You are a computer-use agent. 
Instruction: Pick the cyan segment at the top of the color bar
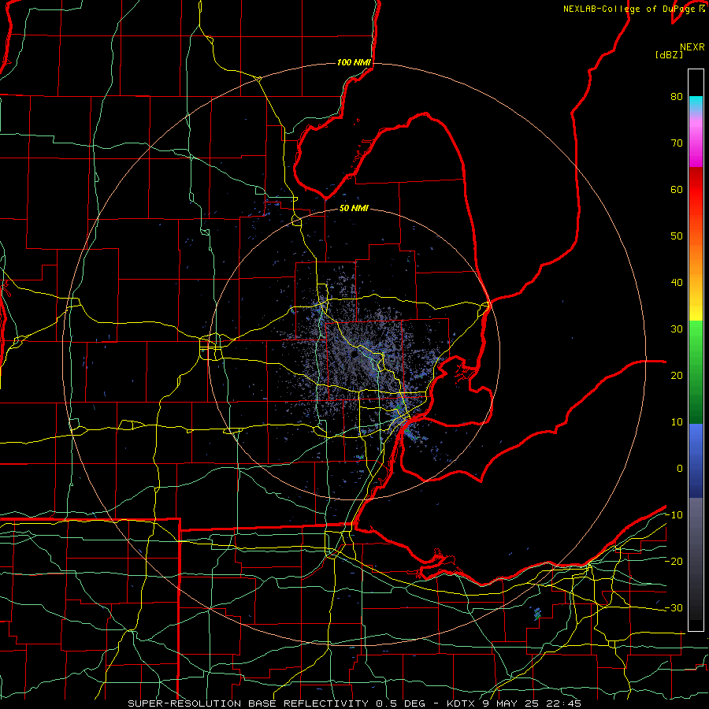[696, 104]
